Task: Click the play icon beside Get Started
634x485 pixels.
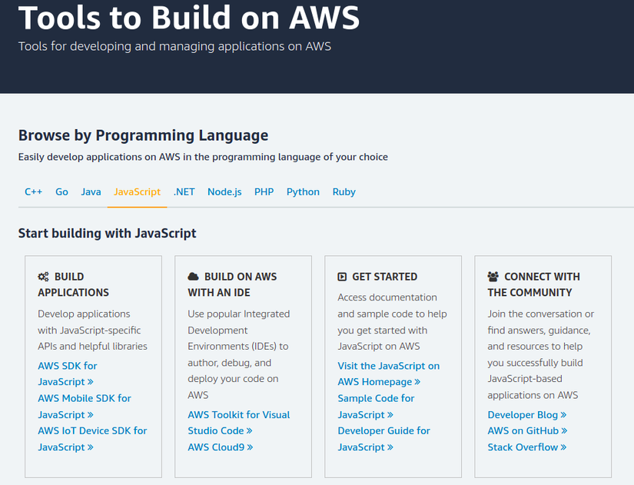Action: point(343,277)
